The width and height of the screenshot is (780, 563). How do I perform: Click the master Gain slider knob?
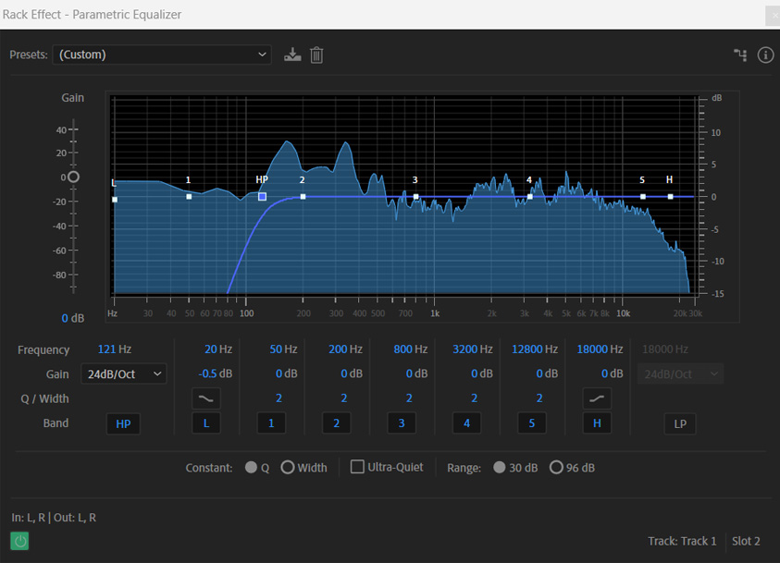73,177
